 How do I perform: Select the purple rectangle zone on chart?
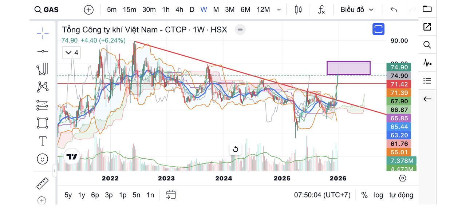[x=348, y=68]
